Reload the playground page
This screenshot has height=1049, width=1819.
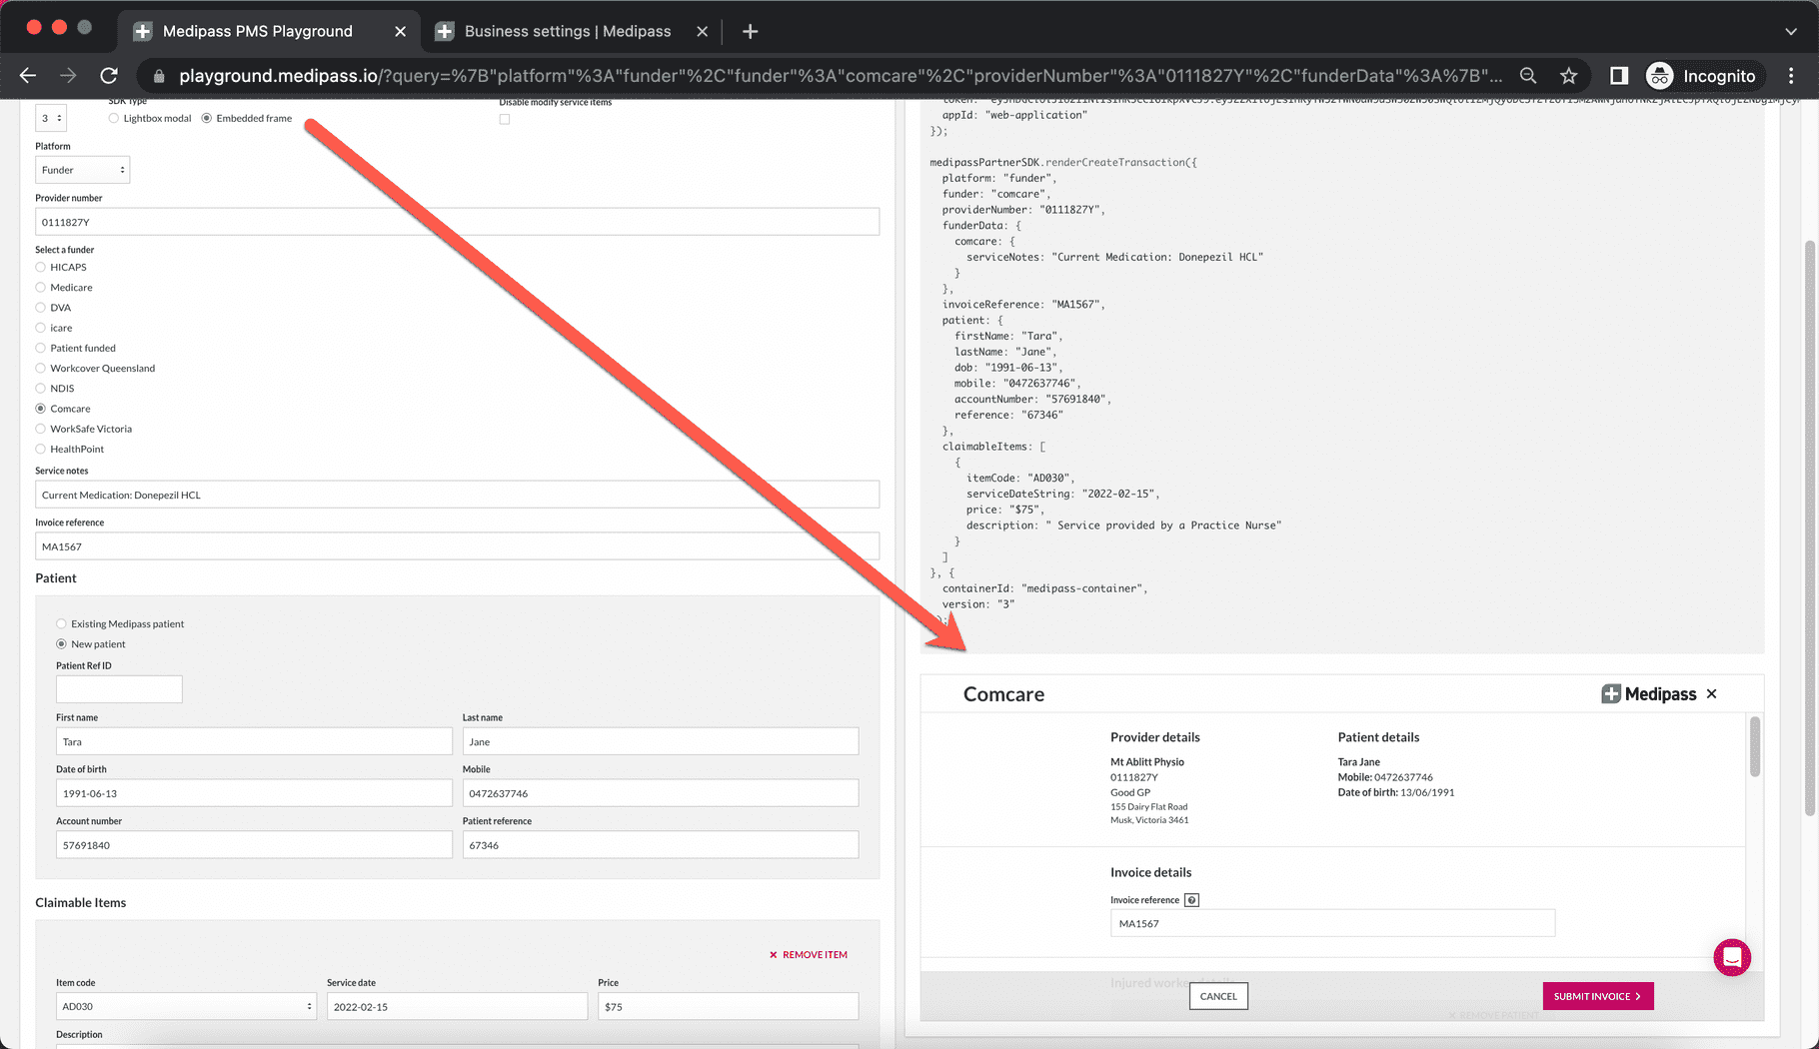(x=109, y=76)
